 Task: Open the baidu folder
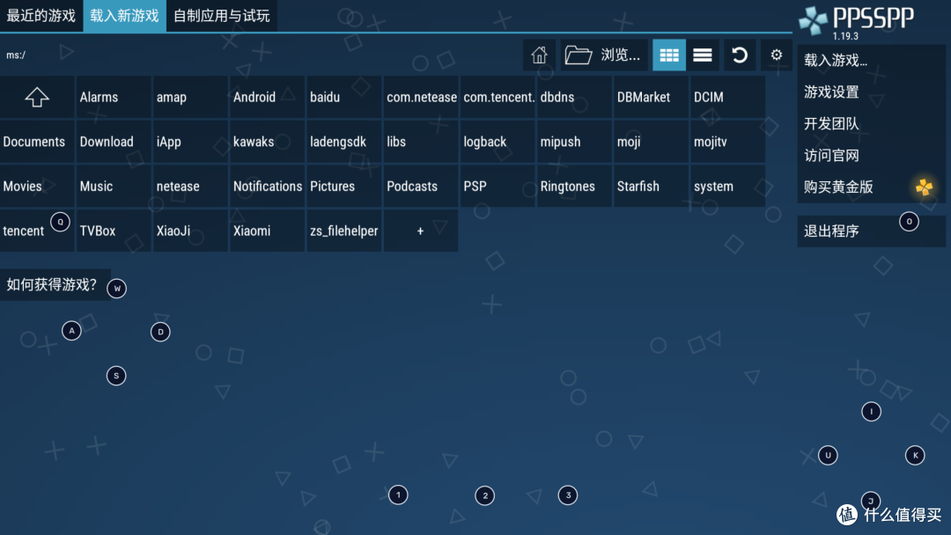(x=344, y=97)
